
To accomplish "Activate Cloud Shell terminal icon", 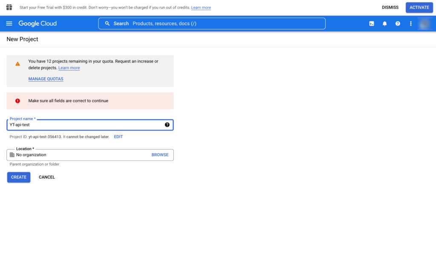I will pos(372,24).
